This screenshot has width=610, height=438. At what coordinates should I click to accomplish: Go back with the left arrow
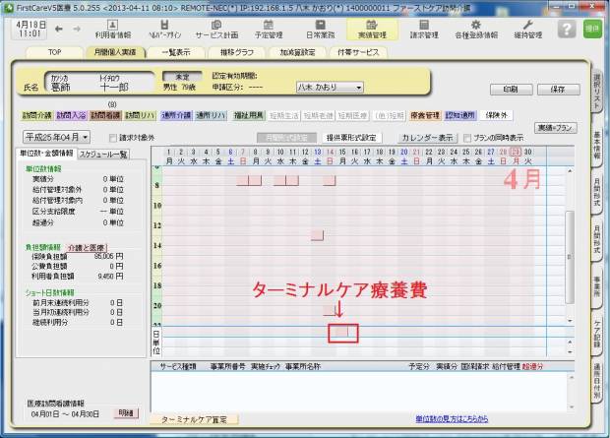click(56, 29)
